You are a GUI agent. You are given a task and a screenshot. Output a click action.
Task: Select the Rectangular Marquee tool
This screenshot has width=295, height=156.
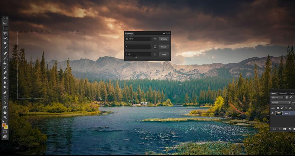(5, 28)
